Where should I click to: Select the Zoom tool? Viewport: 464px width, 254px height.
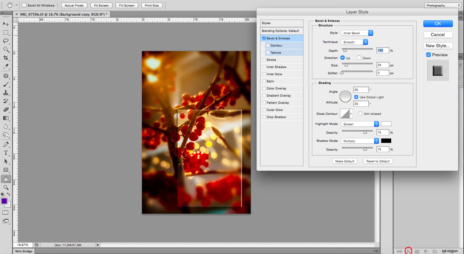[x=6, y=188]
